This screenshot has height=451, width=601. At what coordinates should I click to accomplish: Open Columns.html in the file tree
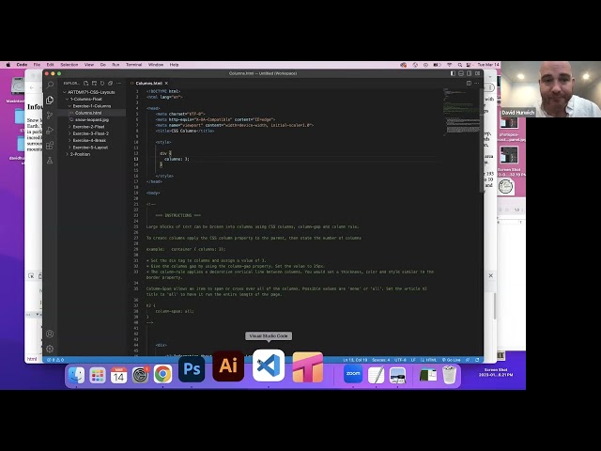[x=92, y=113]
